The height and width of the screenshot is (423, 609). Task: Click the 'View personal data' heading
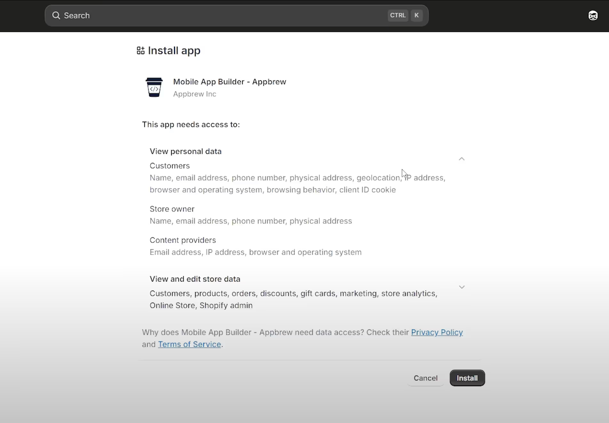pos(186,151)
